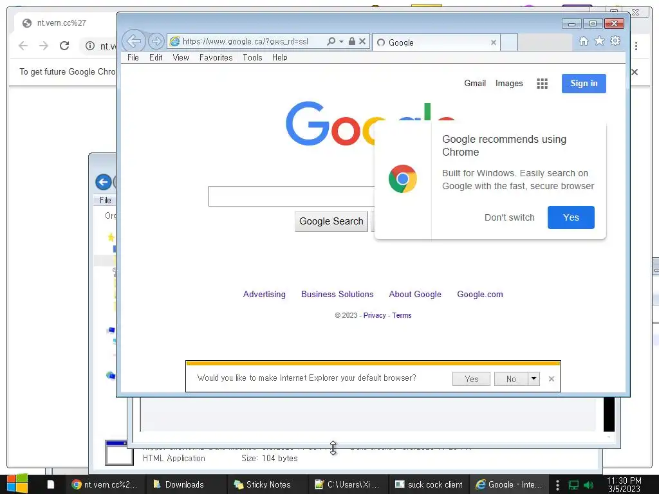659x494 pixels.
Task: Click the volume speaker tray icon
Action: tap(588, 485)
